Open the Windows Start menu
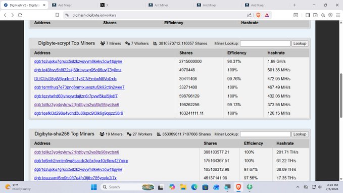Screen dimensions: 343x193 pos(94,187)
